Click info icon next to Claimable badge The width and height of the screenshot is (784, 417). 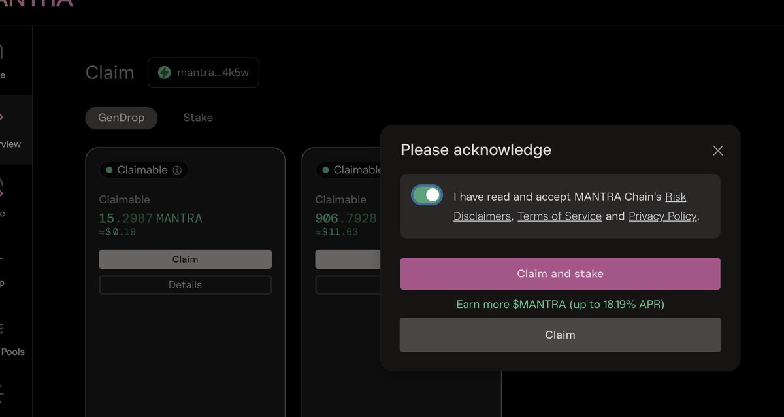[177, 171]
